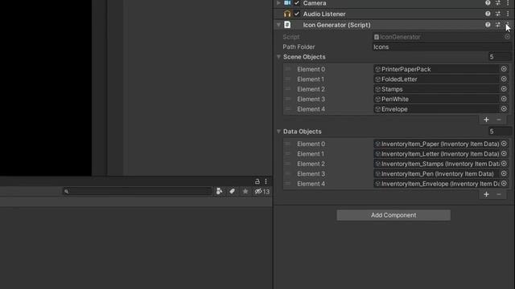
Task: Remove an element from Scene Objects
Action: pos(499,120)
